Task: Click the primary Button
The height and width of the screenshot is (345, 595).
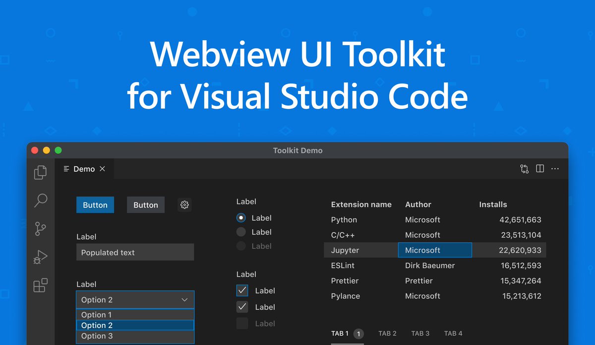Action: [x=95, y=204]
